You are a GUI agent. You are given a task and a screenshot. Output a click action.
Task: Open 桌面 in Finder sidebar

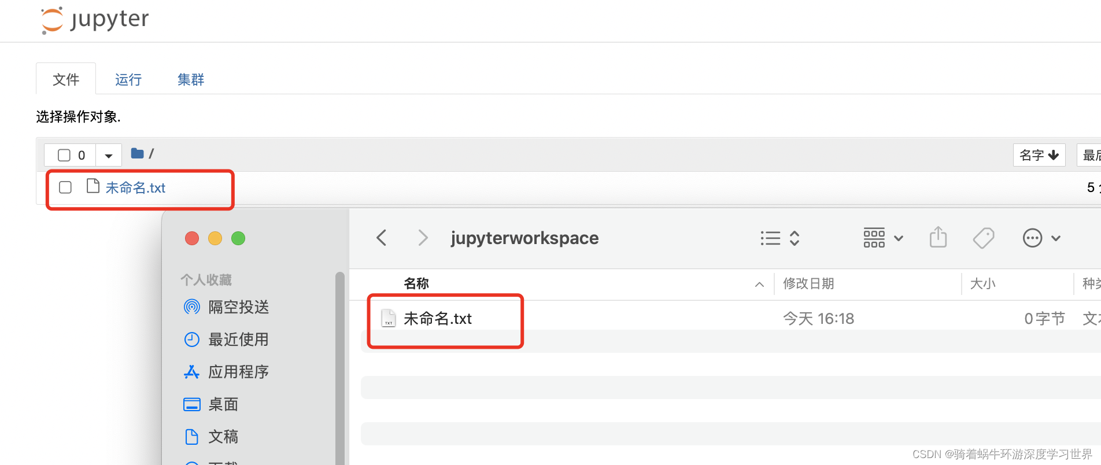point(223,404)
